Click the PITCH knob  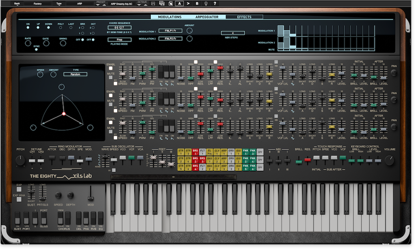[20, 160]
